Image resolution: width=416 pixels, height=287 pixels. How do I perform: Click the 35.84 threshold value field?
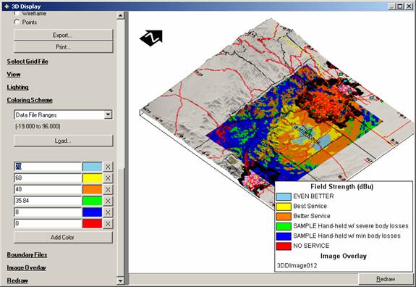48,201
